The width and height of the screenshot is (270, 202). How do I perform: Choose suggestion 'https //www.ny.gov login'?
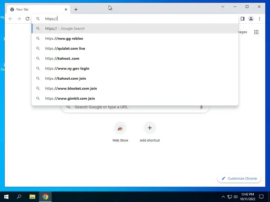(135, 68)
